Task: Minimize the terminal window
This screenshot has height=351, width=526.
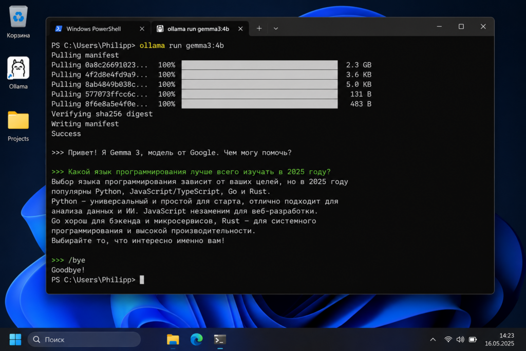Action: coord(439,27)
